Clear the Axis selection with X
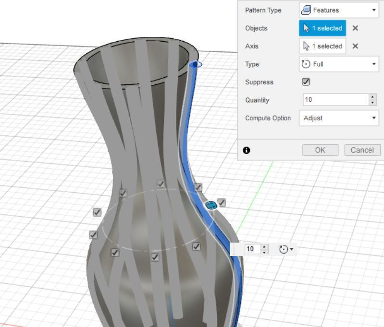The image size is (384, 327). [355, 46]
